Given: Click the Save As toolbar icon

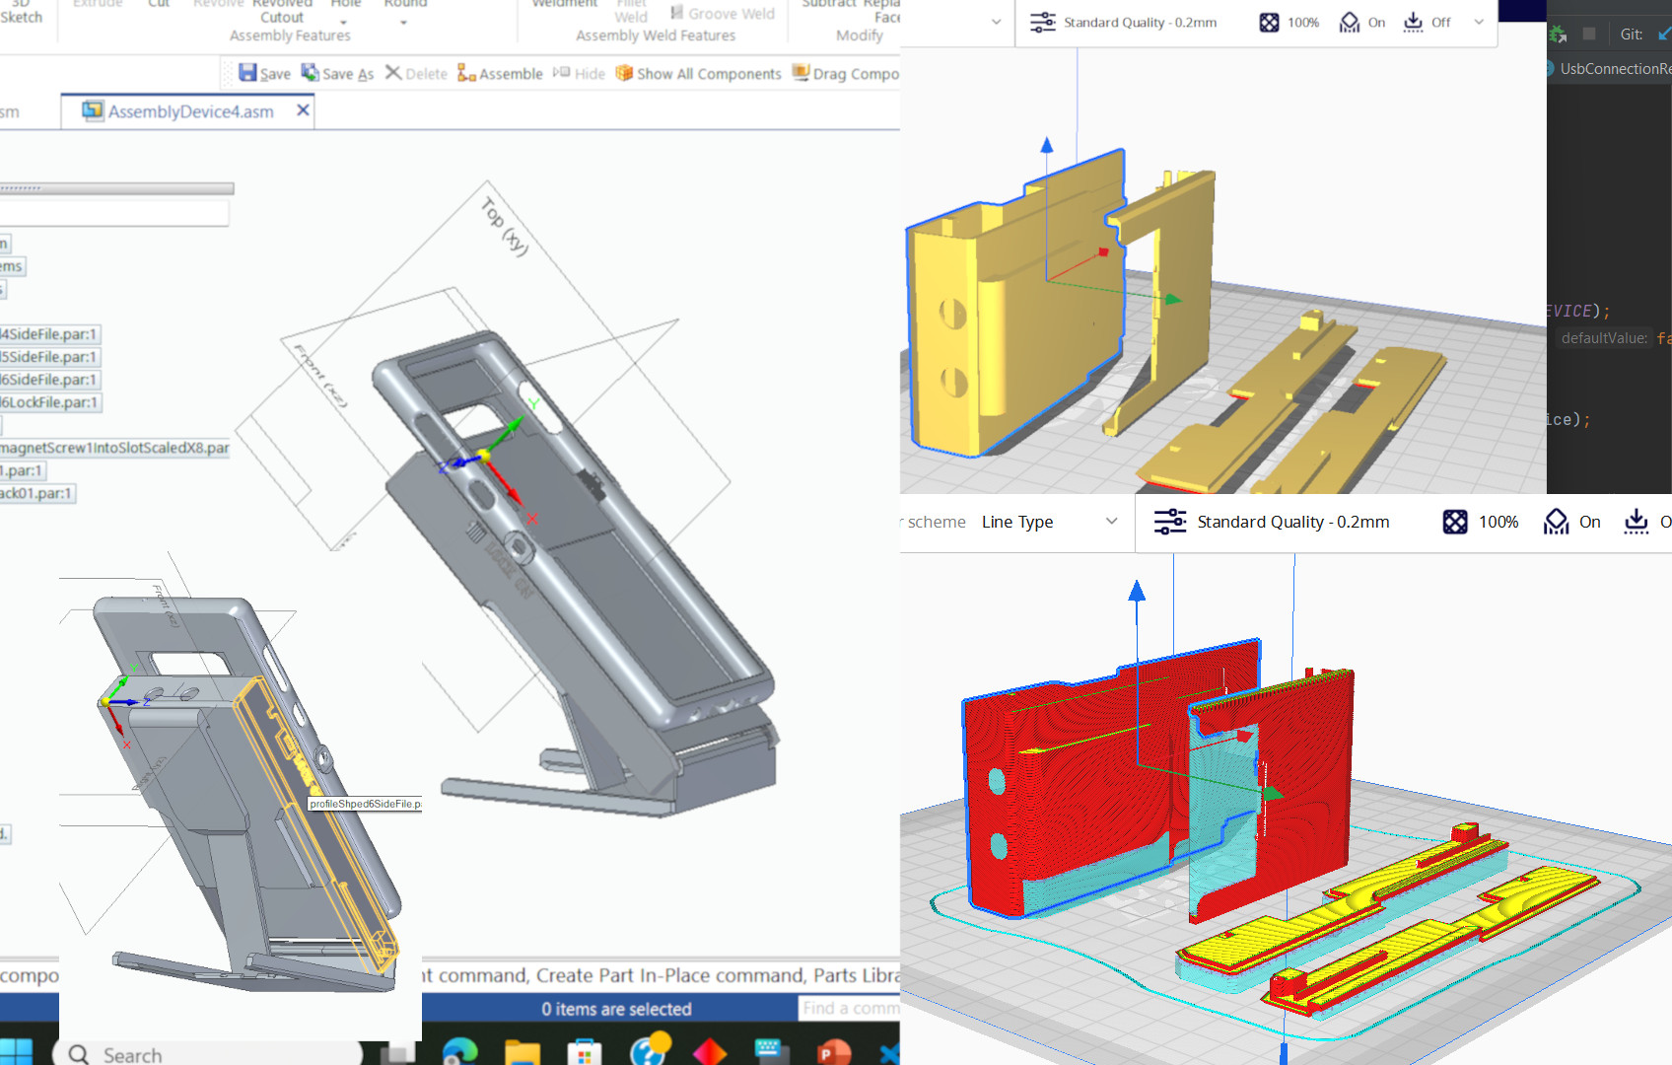Looking at the screenshot, I should click(337, 74).
